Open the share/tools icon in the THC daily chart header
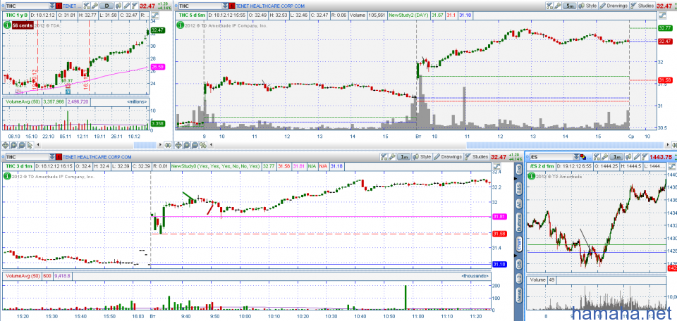The height and width of the screenshot is (321, 677). [86, 6]
